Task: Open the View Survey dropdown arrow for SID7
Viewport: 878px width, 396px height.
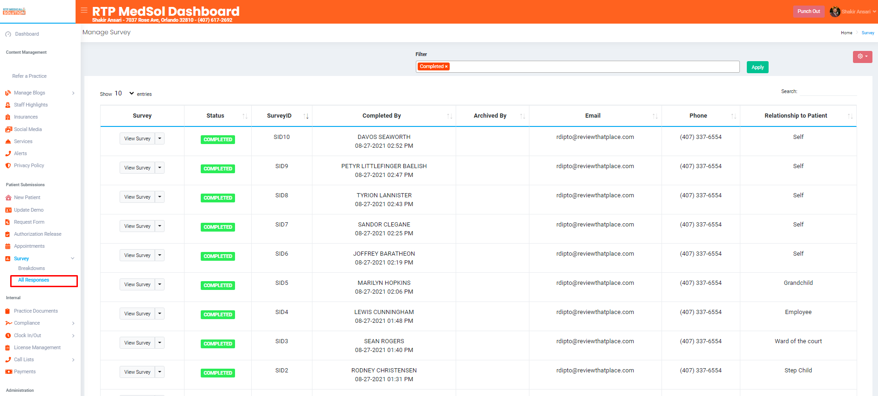Action: (159, 226)
